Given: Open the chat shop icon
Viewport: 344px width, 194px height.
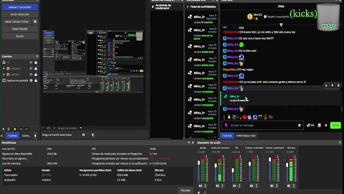Looking at the screenshot, I should pos(319,125).
